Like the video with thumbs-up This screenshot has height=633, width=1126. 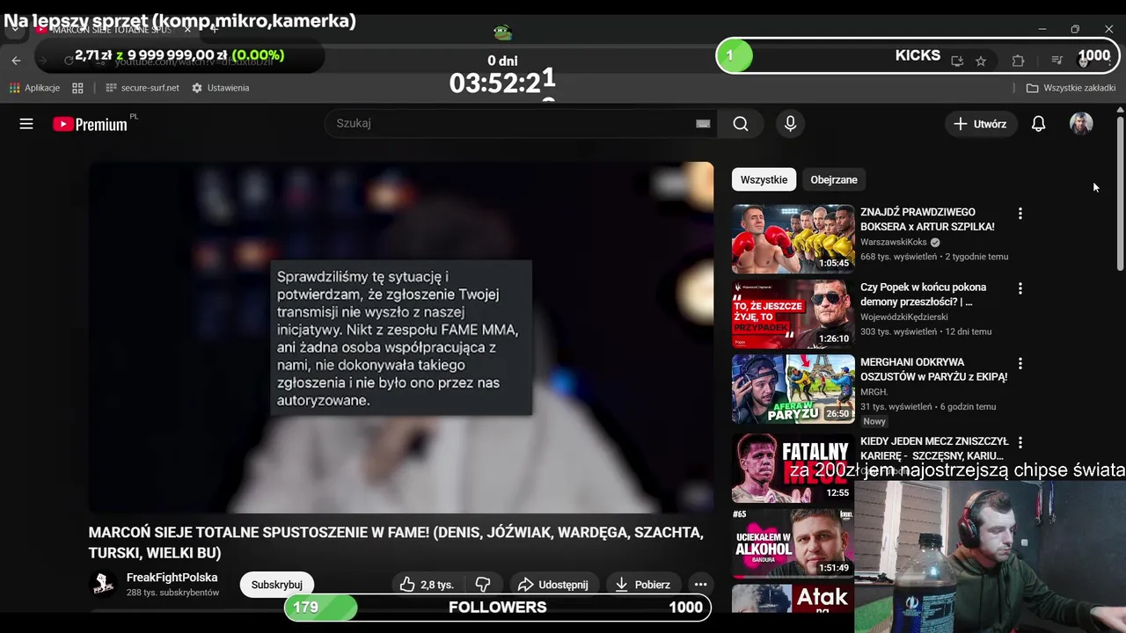426,585
